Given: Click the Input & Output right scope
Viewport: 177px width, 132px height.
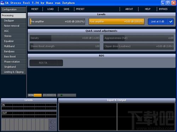Looking at the screenshot, I should click(x=146, y=117).
